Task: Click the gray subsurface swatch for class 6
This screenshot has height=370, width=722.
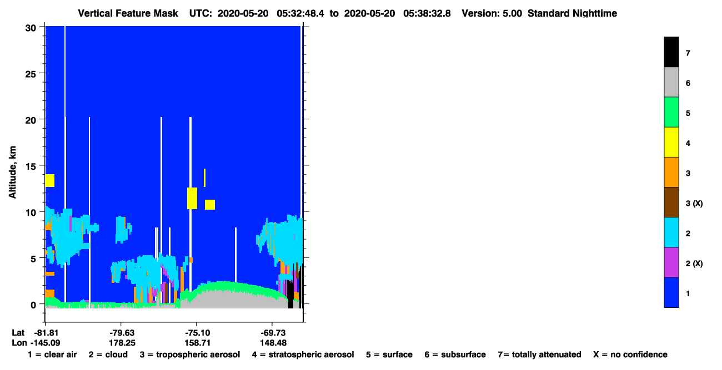Action: [x=671, y=82]
